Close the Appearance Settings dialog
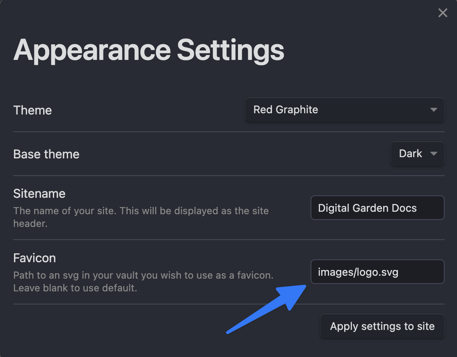 point(443,13)
